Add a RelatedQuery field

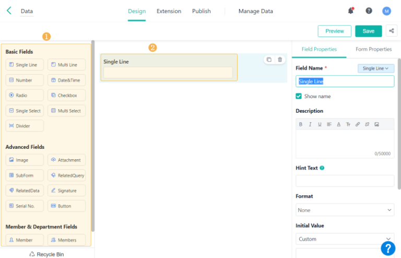tap(66, 175)
